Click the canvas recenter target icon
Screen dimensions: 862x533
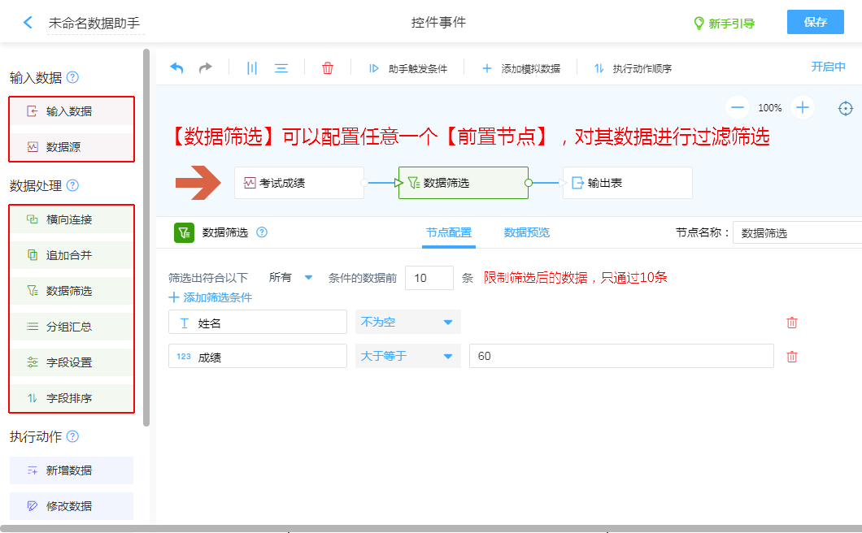pos(846,108)
